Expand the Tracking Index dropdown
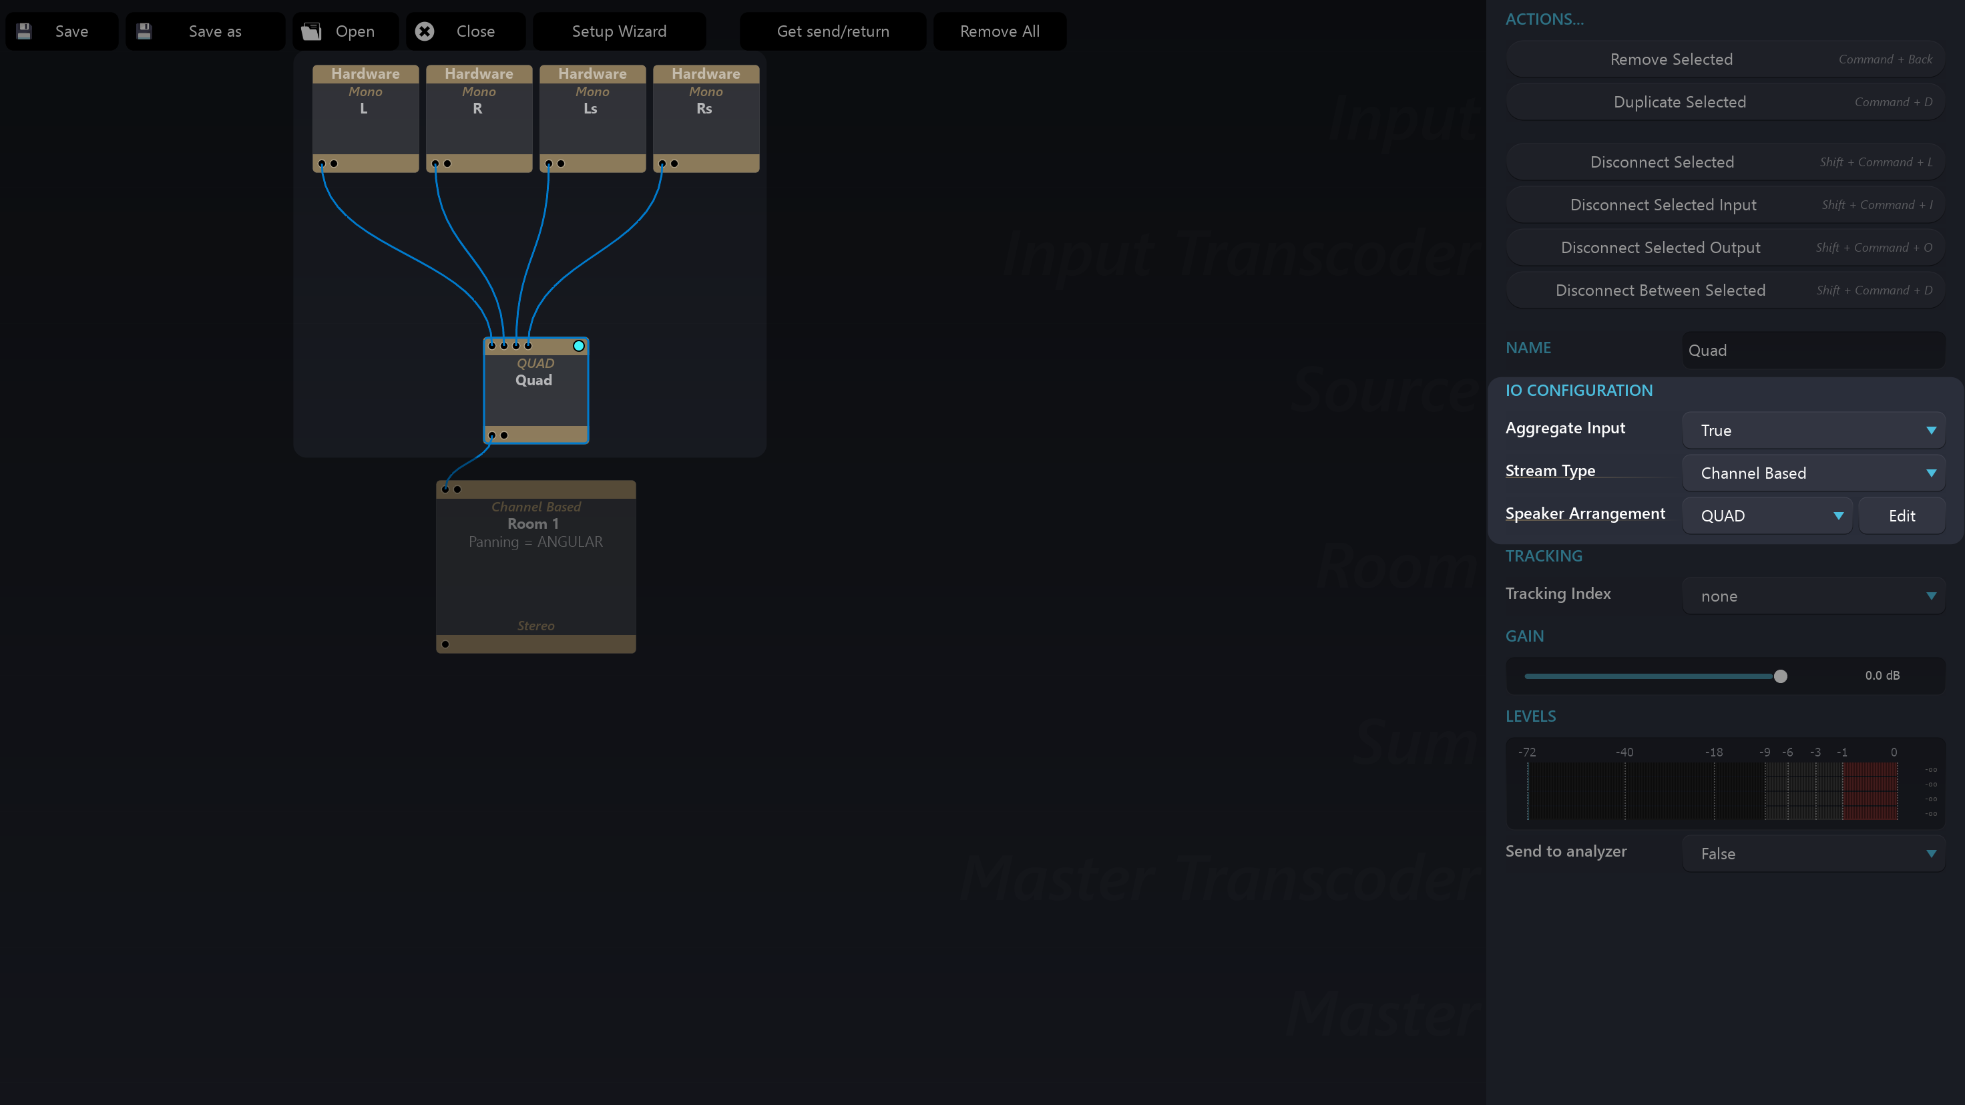The height and width of the screenshot is (1105, 1965). click(1813, 596)
